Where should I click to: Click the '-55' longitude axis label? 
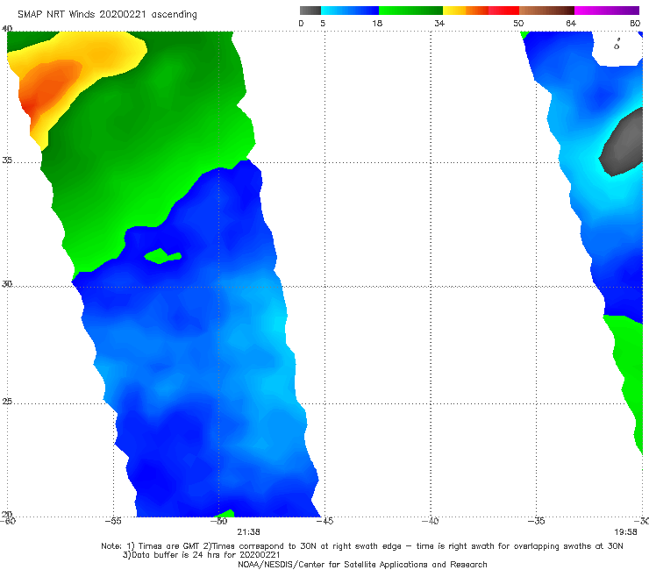[113, 521]
